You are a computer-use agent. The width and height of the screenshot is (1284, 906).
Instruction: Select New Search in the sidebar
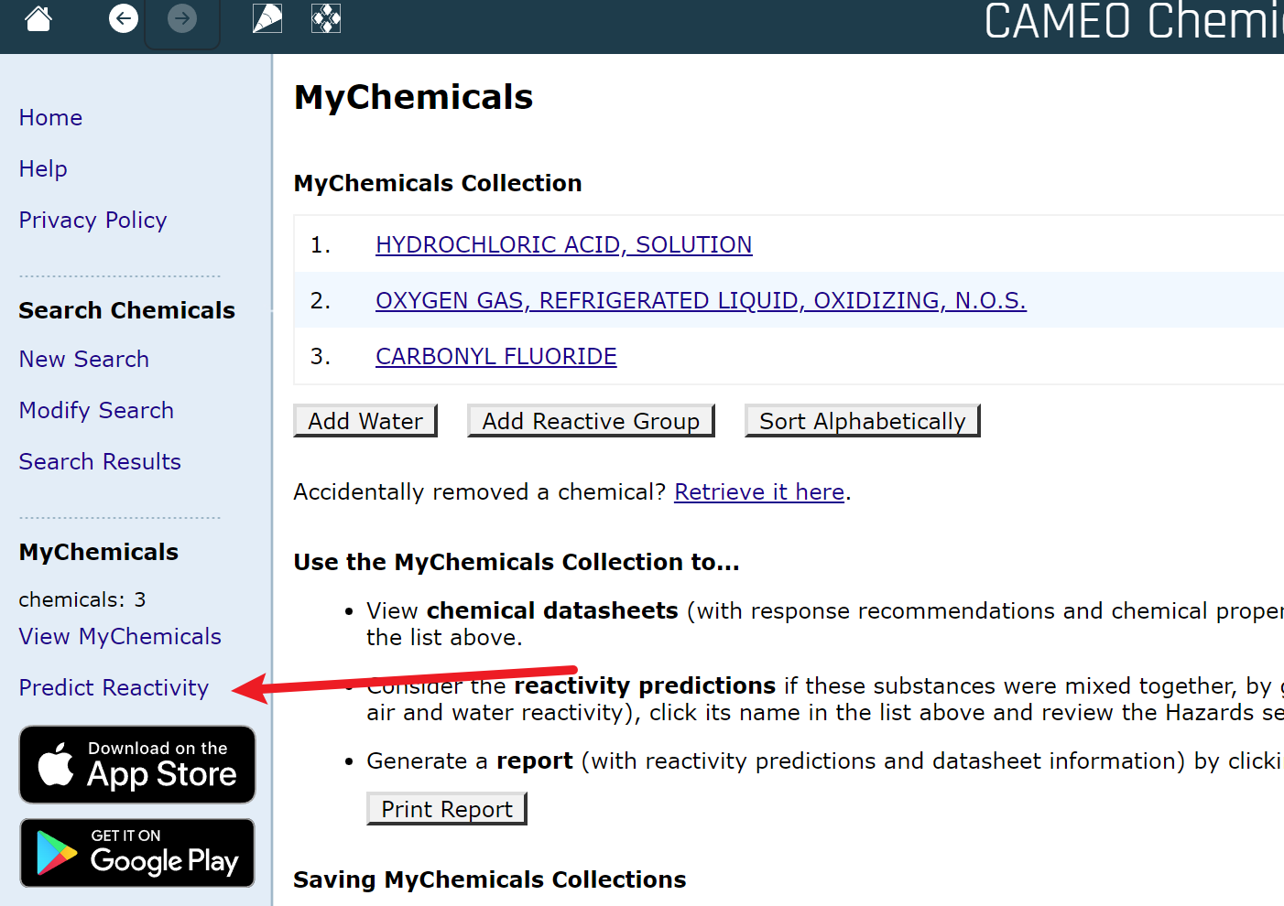[x=84, y=360]
